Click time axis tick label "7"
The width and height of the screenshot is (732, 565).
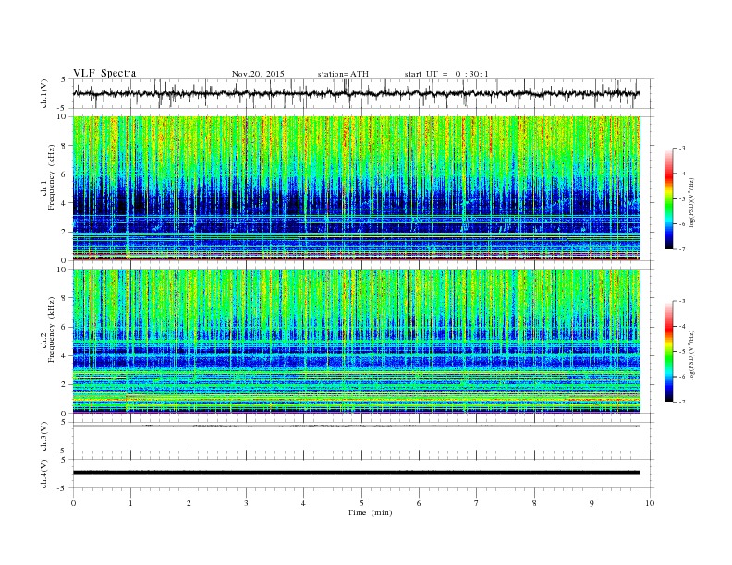pyautogui.click(x=477, y=503)
